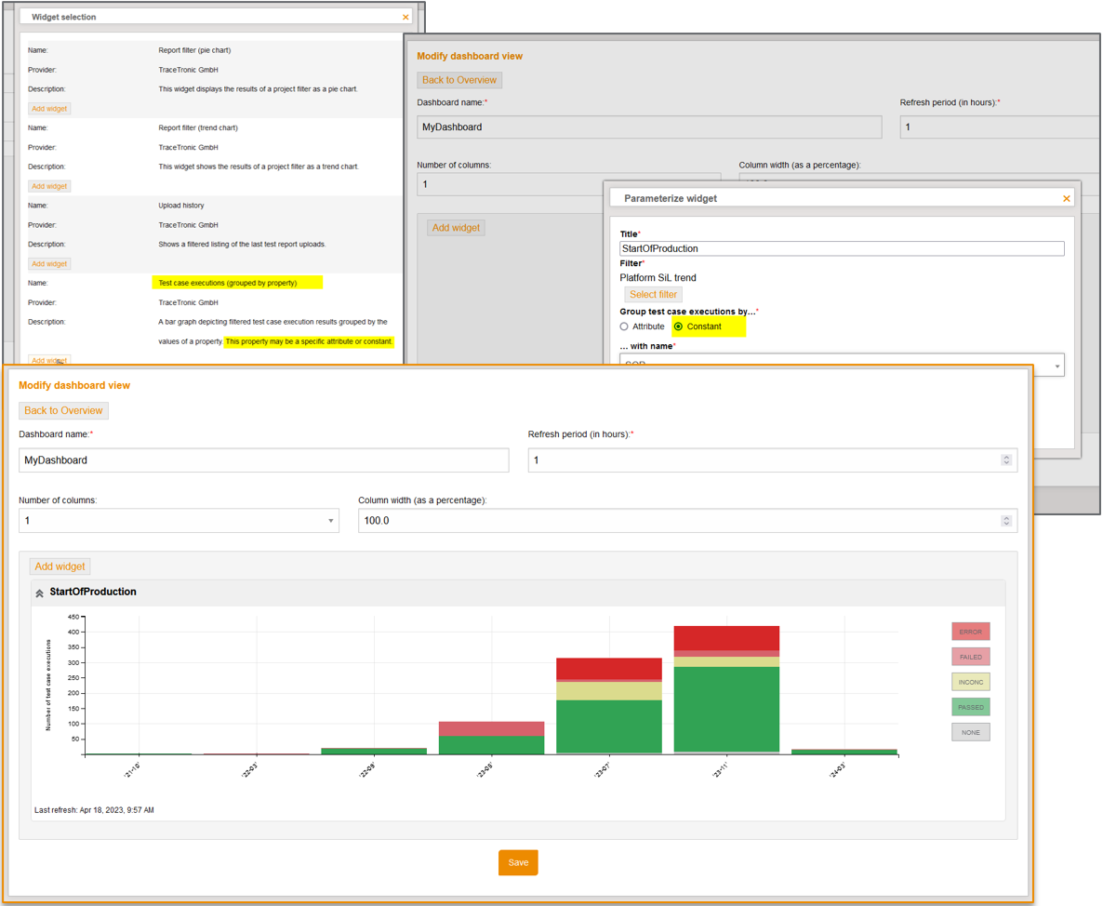1103x906 pixels.
Task: Add the Report filter (pie chart) widget
Action: [48, 108]
